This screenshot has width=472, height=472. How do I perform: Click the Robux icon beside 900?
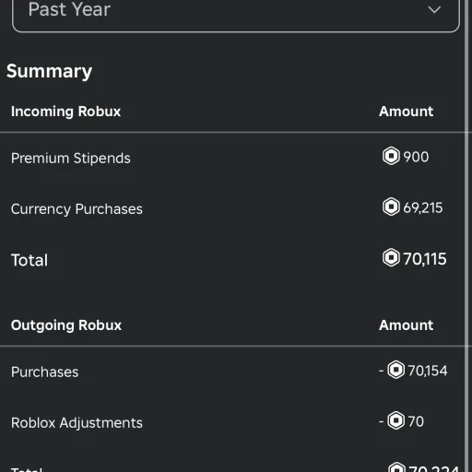coord(391,156)
